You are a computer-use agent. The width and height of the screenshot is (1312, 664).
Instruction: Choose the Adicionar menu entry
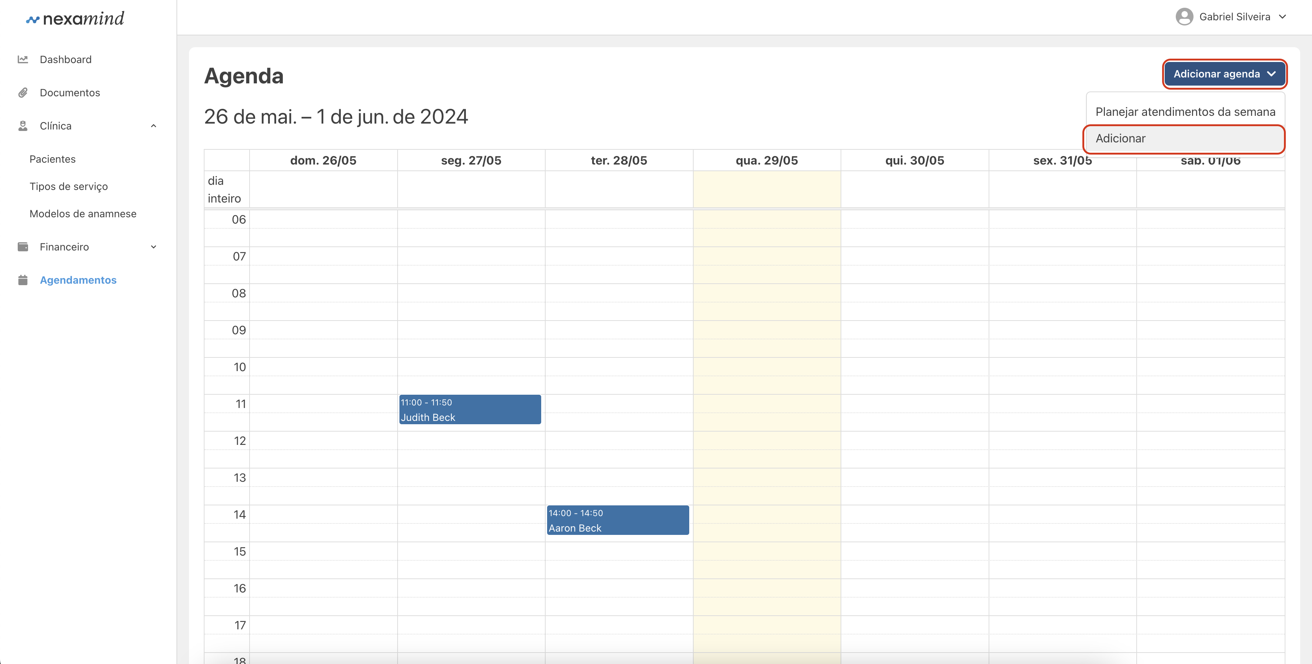click(1184, 138)
